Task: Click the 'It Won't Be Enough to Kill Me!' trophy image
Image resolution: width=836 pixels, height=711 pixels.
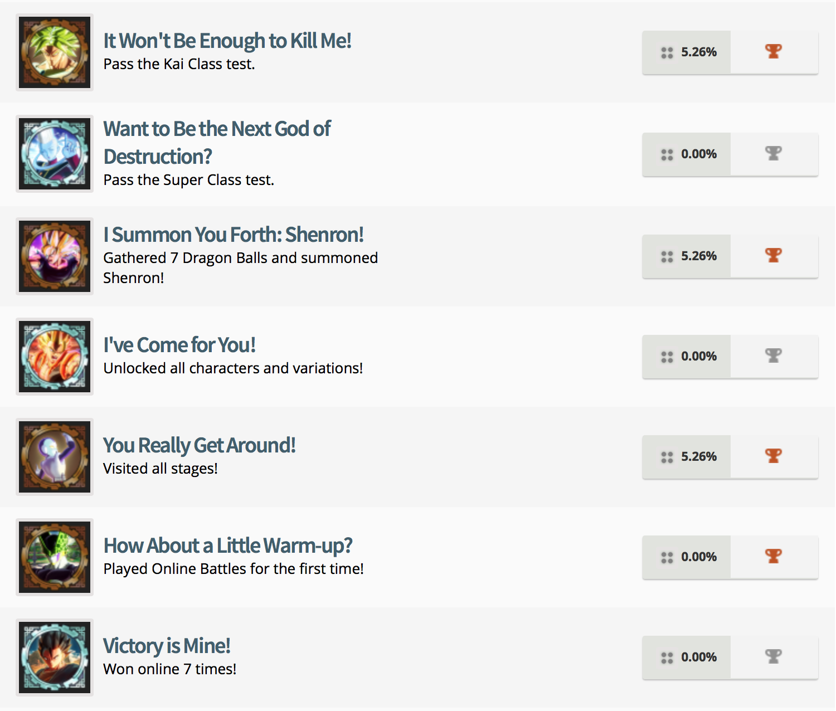Action: [55, 52]
